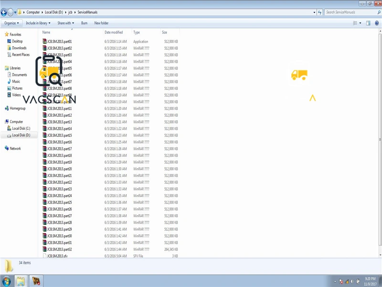Sort by the Type column header
The image size is (382, 287).
click(x=137, y=32)
